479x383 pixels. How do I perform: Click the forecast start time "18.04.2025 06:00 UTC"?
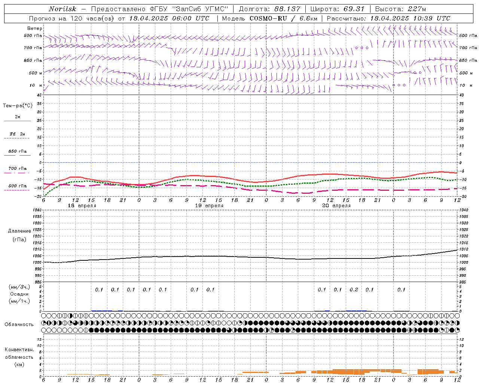point(169,18)
